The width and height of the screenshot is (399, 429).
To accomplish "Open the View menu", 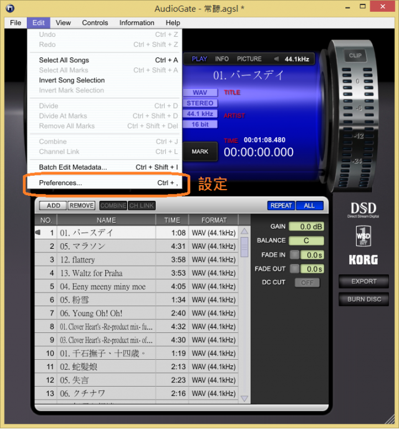I will (x=63, y=22).
